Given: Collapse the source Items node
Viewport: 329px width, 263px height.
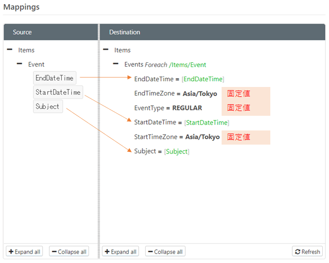Looking at the screenshot, I should point(10,50).
